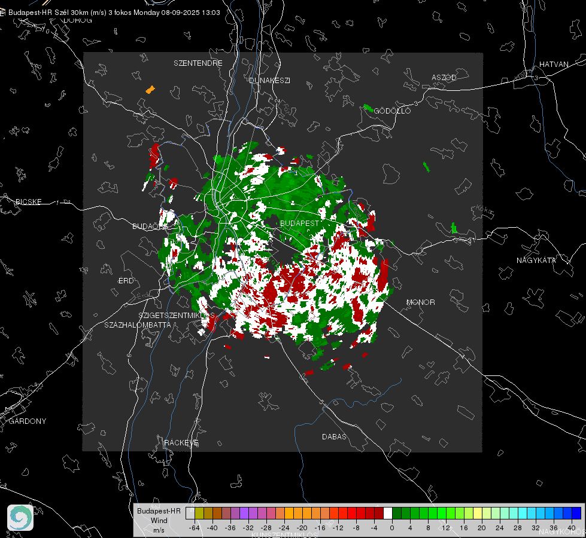Click the -24 legend scale value

tap(284, 528)
